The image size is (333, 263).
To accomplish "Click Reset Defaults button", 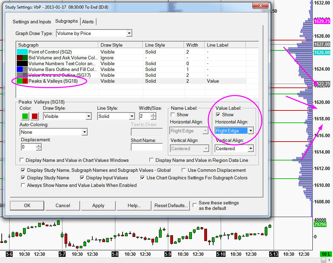I will click(x=171, y=205).
